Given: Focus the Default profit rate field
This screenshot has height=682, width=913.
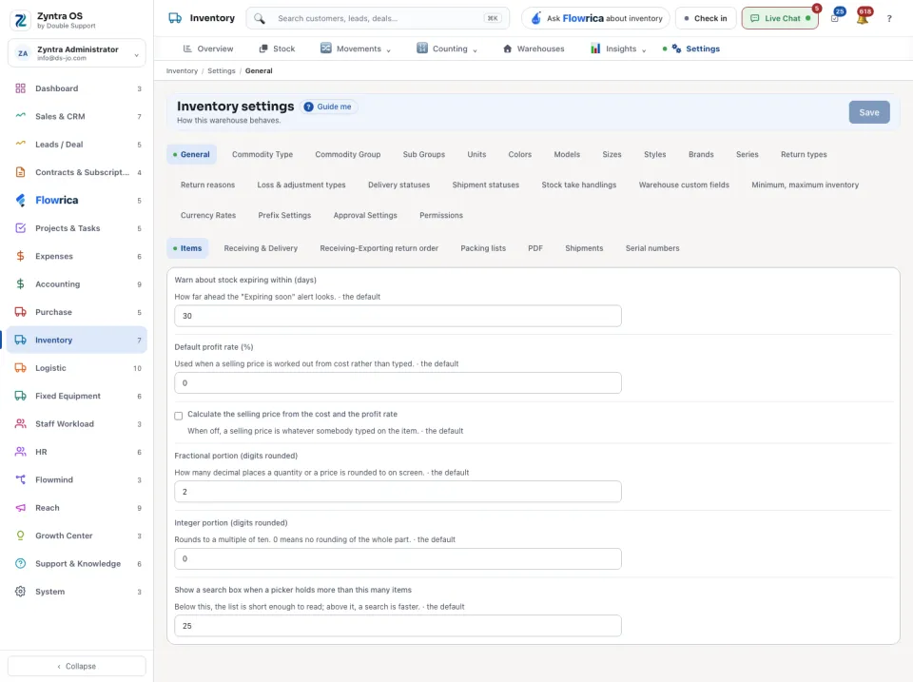Looking at the screenshot, I should [x=398, y=382].
